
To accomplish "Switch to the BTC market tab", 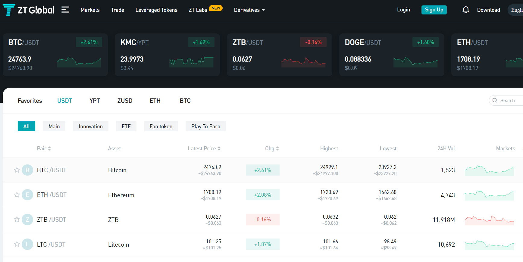I will pyautogui.click(x=185, y=101).
